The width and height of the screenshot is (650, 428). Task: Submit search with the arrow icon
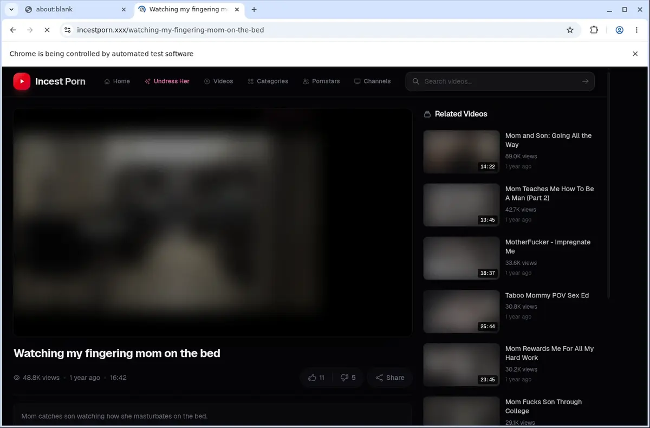tap(585, 81)
